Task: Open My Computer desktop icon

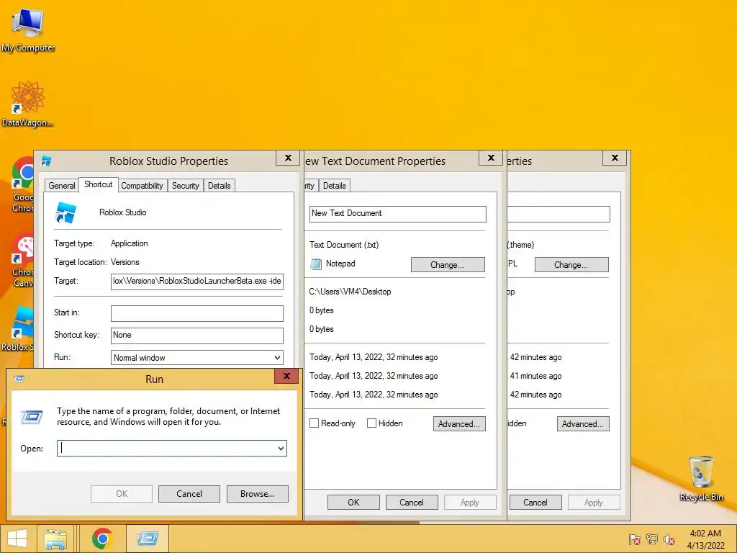Action: coord(28,29)
